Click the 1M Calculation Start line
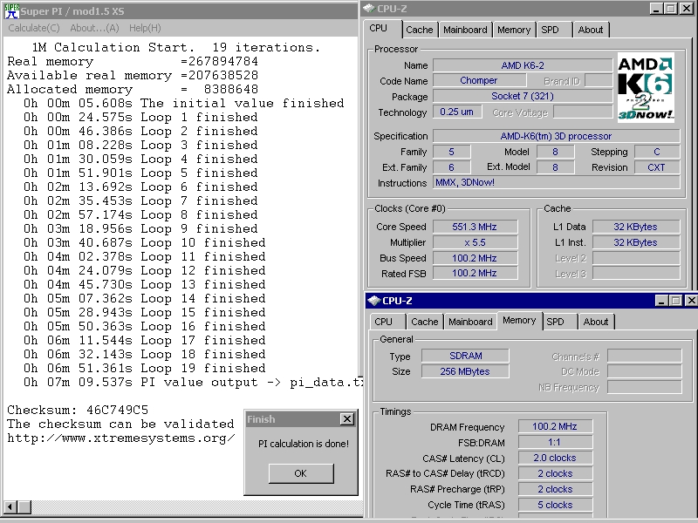Viewport: 698px width, 523px height. (x=176, y=47)
